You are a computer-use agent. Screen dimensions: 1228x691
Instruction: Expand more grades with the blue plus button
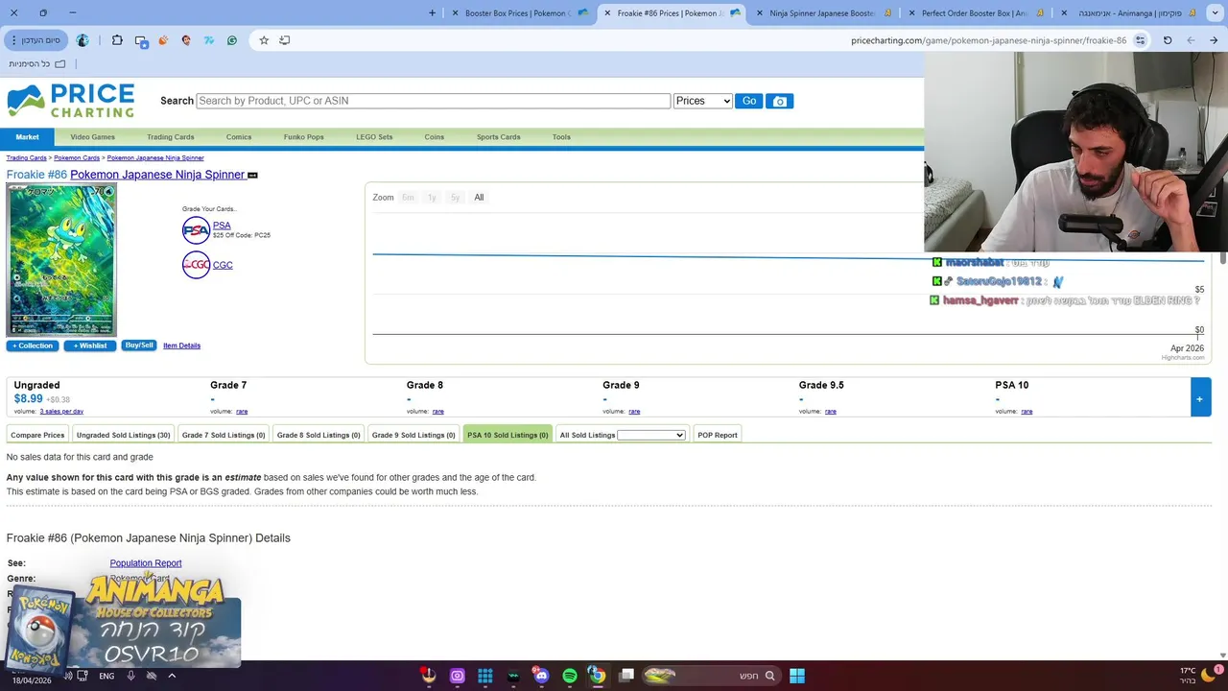[x=1199, y=398]
